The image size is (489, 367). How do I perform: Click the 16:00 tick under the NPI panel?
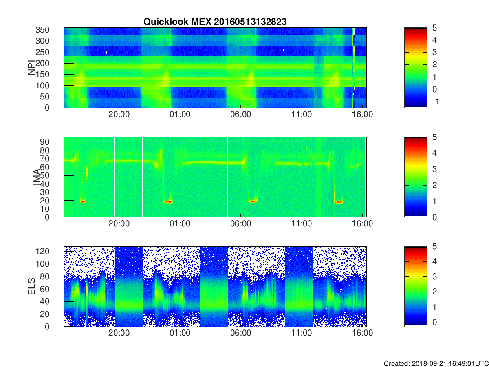pos(362,115)
